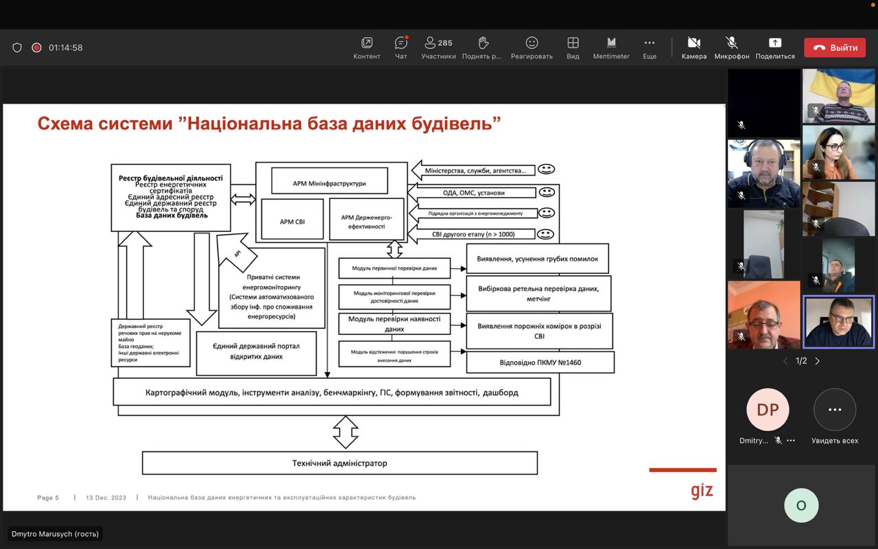Click ОДА, ОМС, установи arrow label
This screenshot has width=878, height=549.
(x=473, y=193)
